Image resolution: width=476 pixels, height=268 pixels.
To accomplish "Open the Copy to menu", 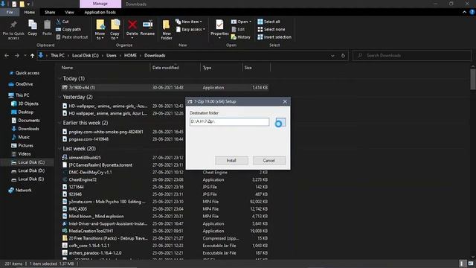I will [115, 30].
